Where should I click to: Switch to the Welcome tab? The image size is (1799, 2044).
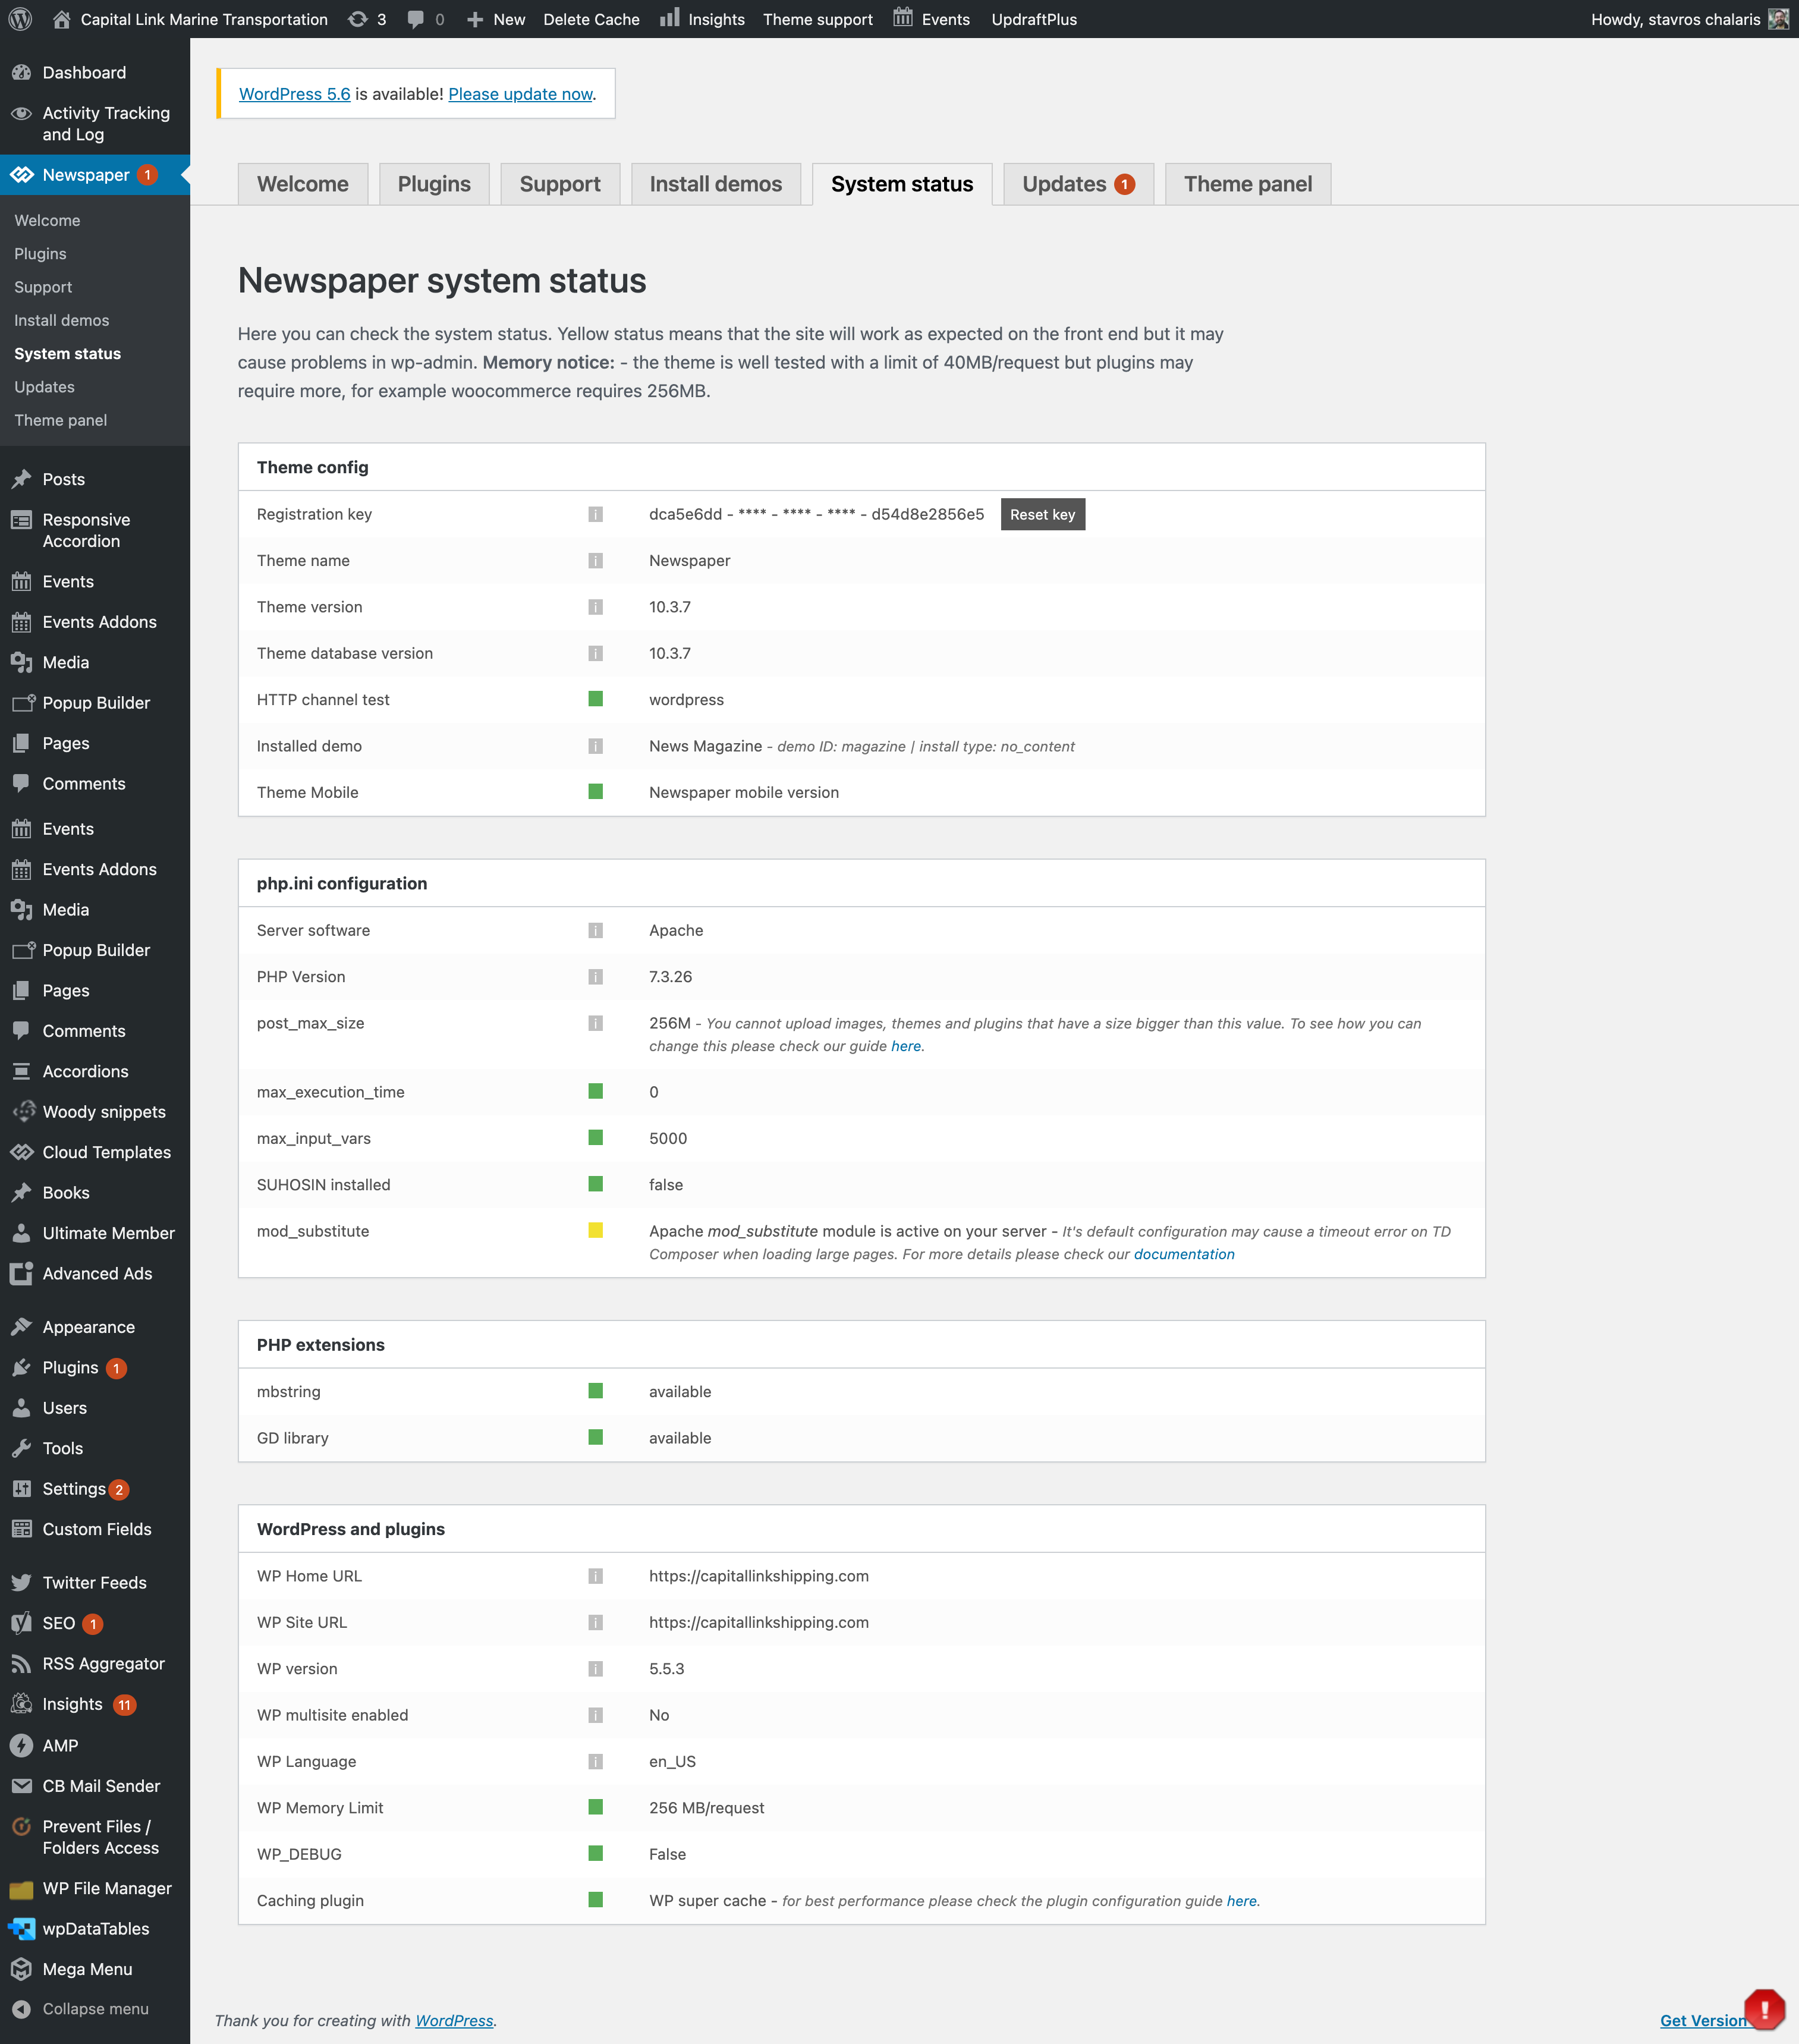[303, 184]
